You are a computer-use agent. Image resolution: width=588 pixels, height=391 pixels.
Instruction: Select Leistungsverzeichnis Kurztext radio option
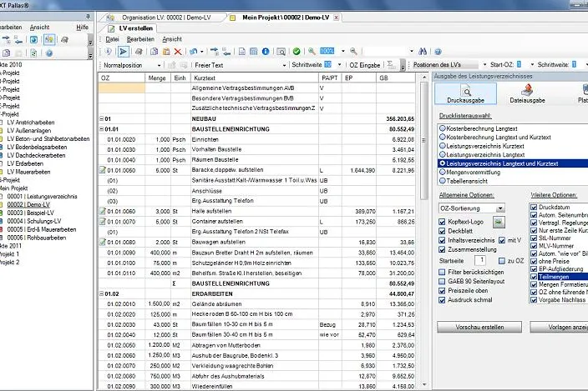click(443, 146)
